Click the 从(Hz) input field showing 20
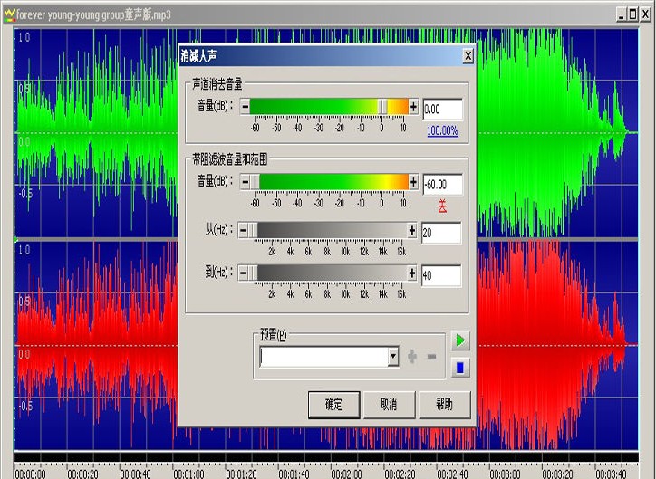Image resolution: width=656 pixels, height=479 pixels. pos(441,233)
